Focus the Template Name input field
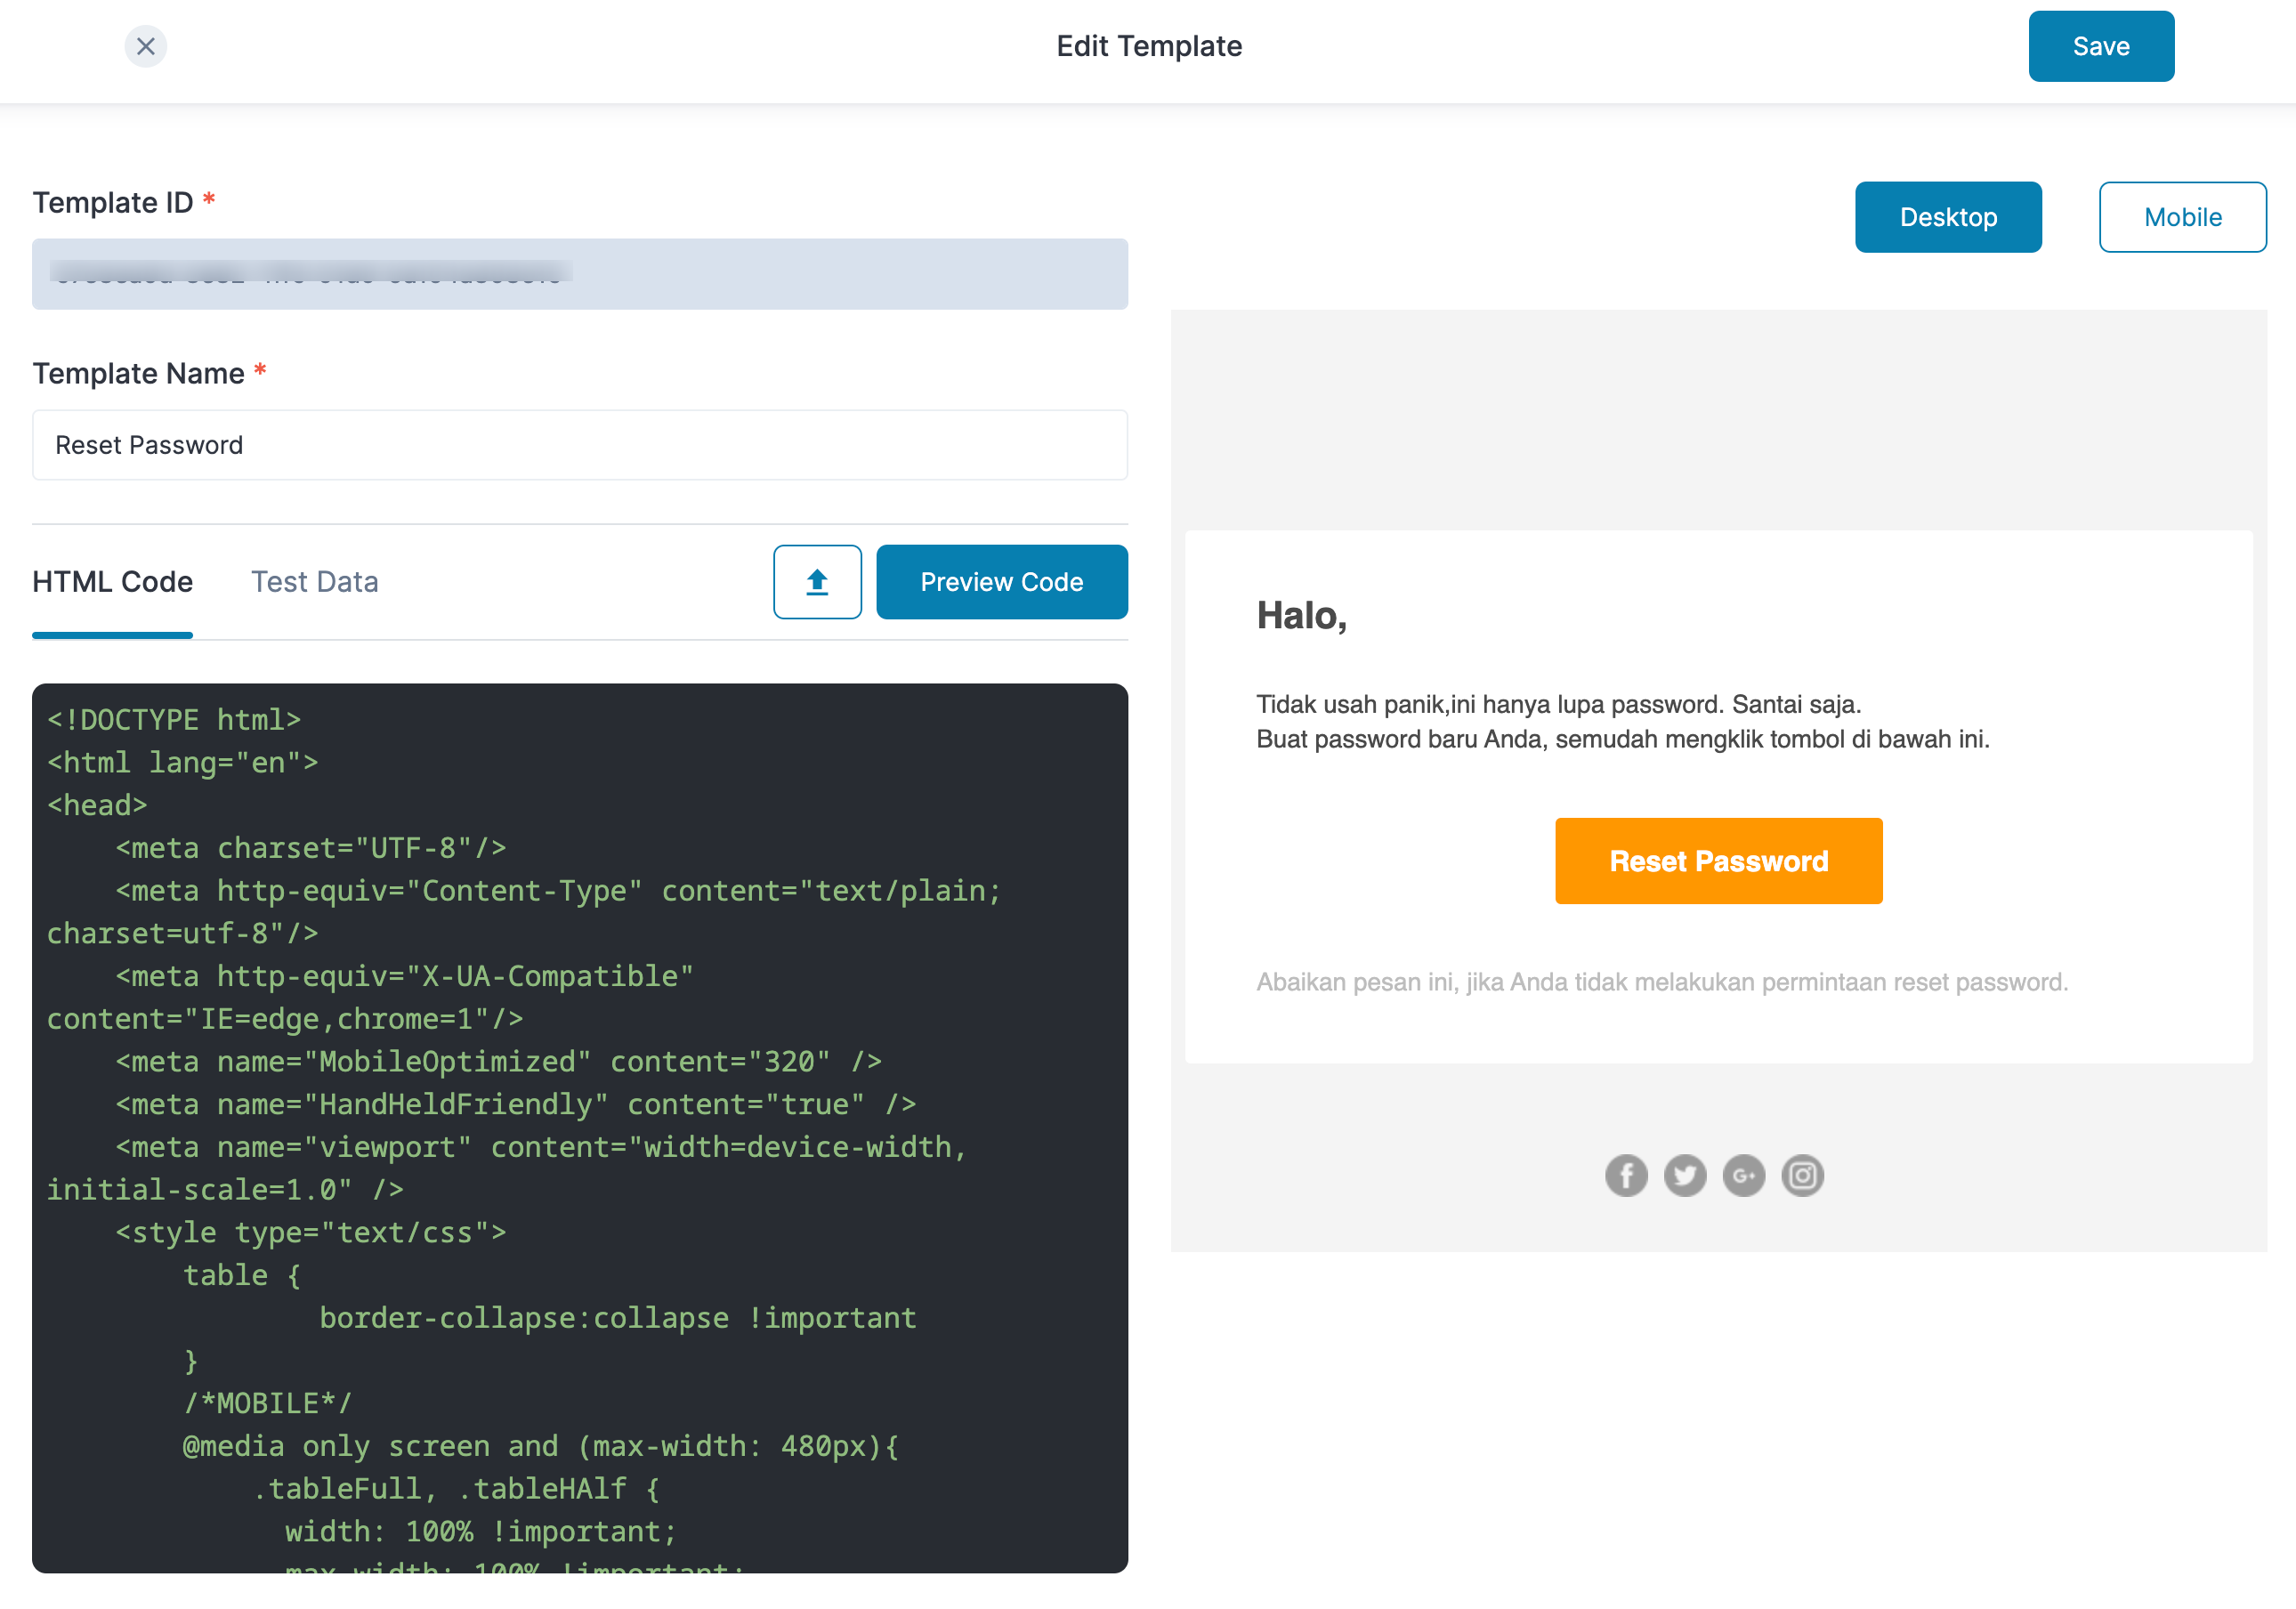 point(579,445)
